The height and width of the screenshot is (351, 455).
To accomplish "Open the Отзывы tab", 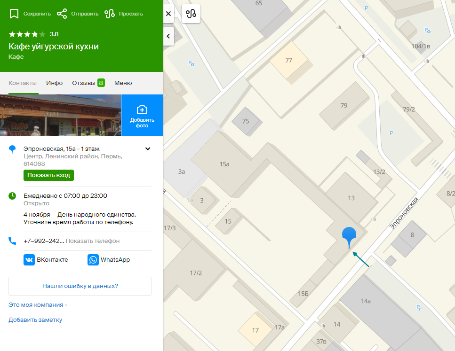I will click(88, 83).
